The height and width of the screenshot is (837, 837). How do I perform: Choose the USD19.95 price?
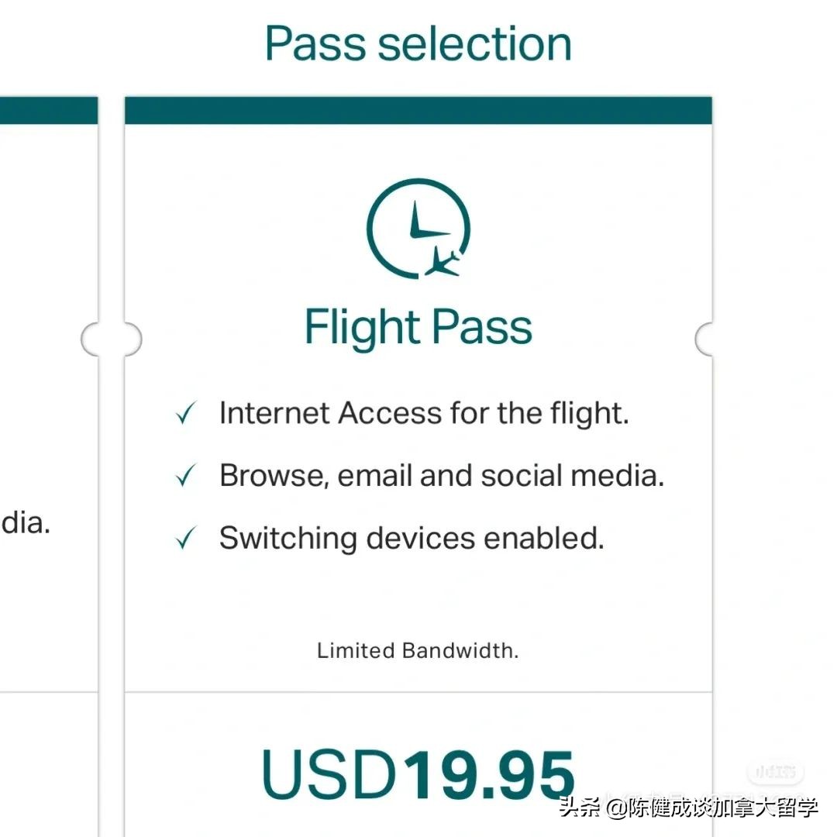[418, 773]
